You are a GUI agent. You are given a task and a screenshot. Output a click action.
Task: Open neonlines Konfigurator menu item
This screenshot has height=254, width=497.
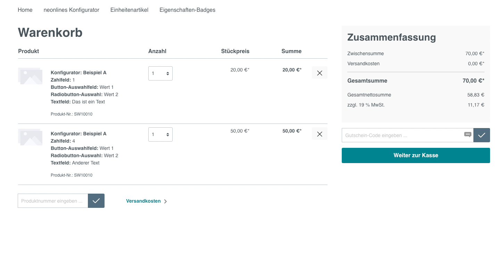(72, 10)
